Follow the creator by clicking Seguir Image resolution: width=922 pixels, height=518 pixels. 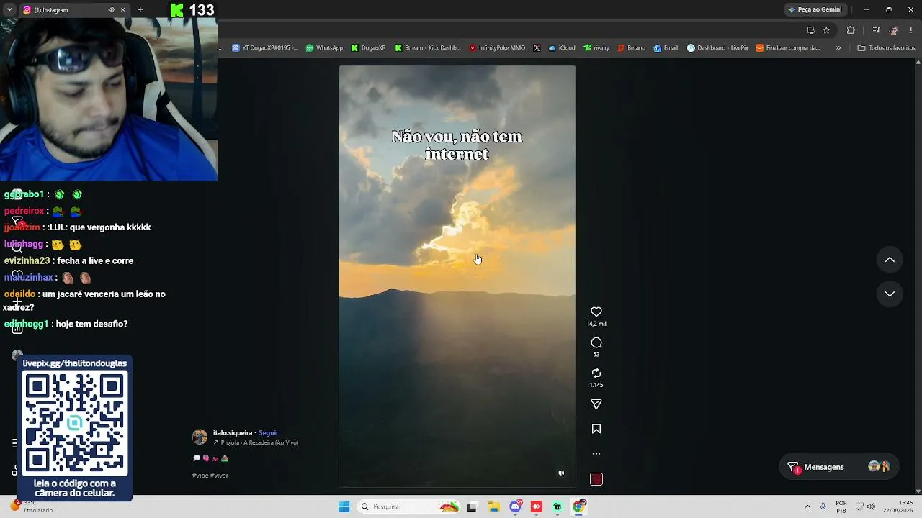coord(269,433)
